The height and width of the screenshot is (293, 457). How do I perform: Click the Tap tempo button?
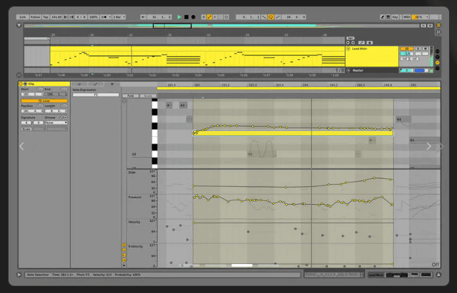pyautogui.click(x=46, y=17)
